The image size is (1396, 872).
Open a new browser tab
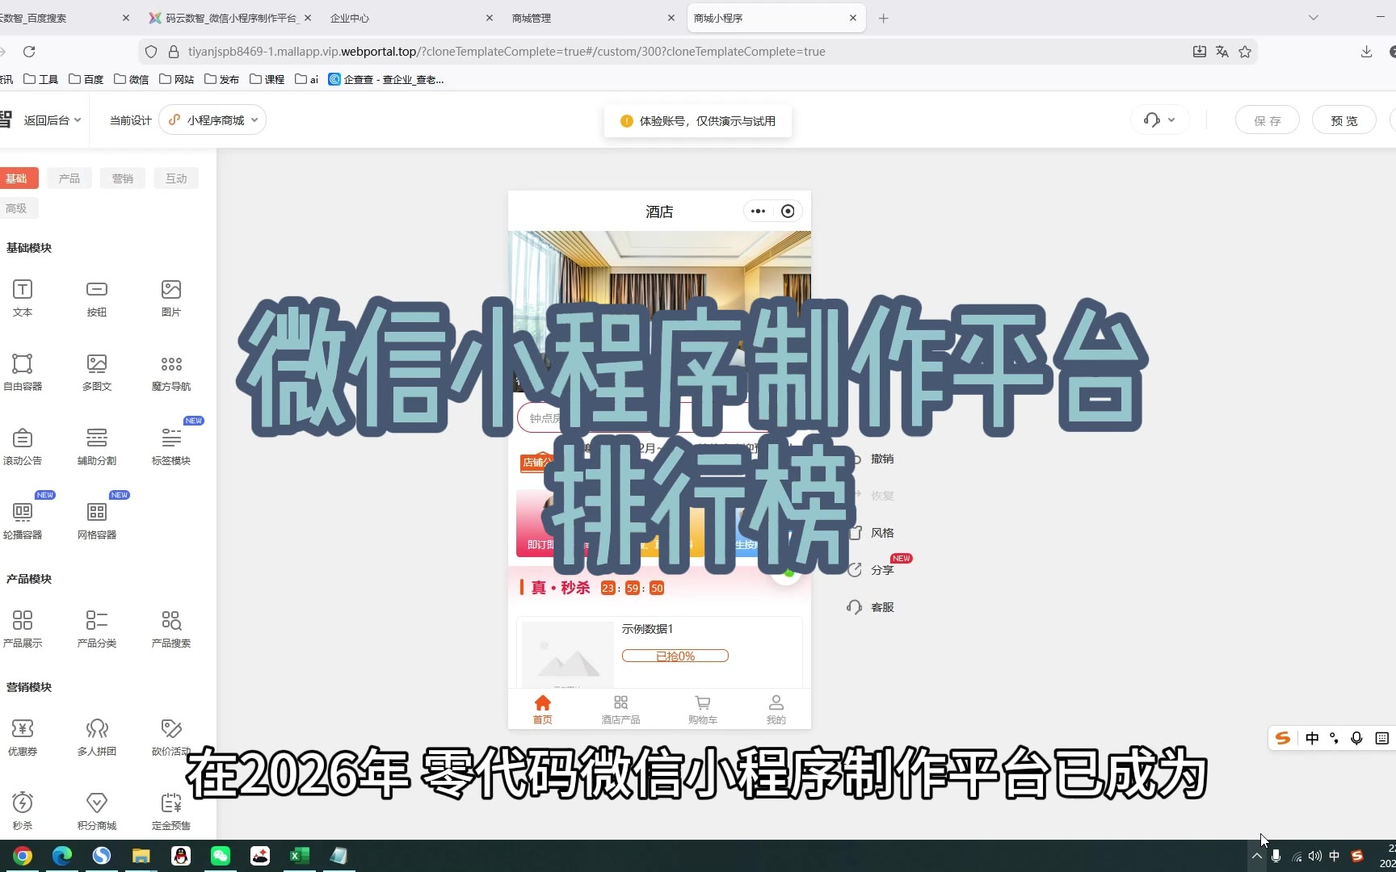click(884, 18)
